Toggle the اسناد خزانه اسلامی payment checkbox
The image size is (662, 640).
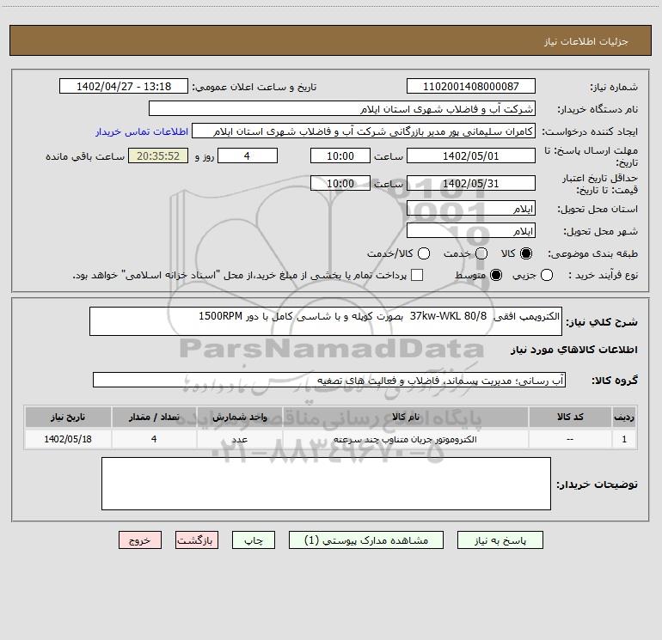[417, 275]
